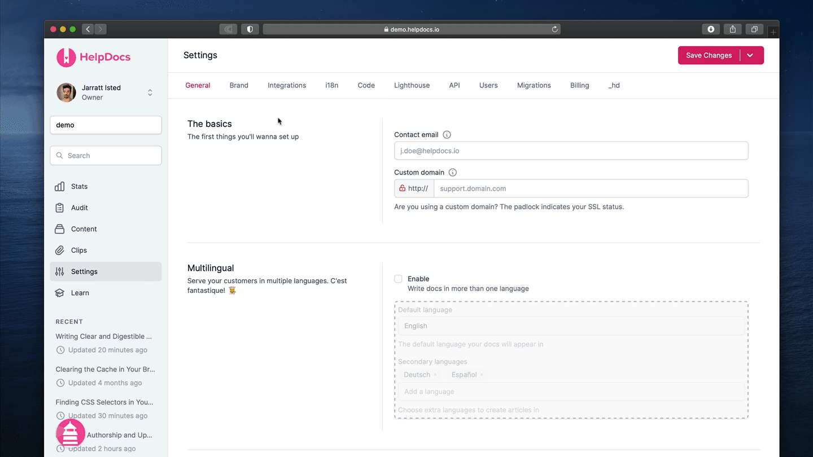The width and height of the screenshot is (813, 457).
Task: Click browser back arrow
Action: coord(88,29)
